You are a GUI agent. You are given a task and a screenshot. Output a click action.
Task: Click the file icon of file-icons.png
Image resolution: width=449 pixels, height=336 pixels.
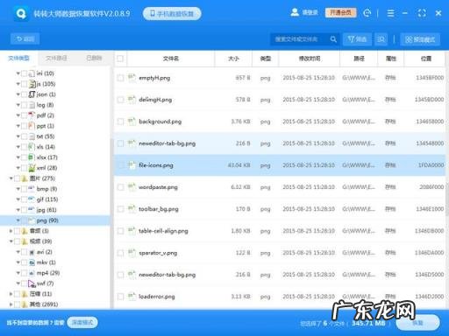tap(132, 165)
